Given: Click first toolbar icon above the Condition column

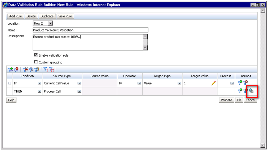Looking at the screenshot, I should (10, 70).
